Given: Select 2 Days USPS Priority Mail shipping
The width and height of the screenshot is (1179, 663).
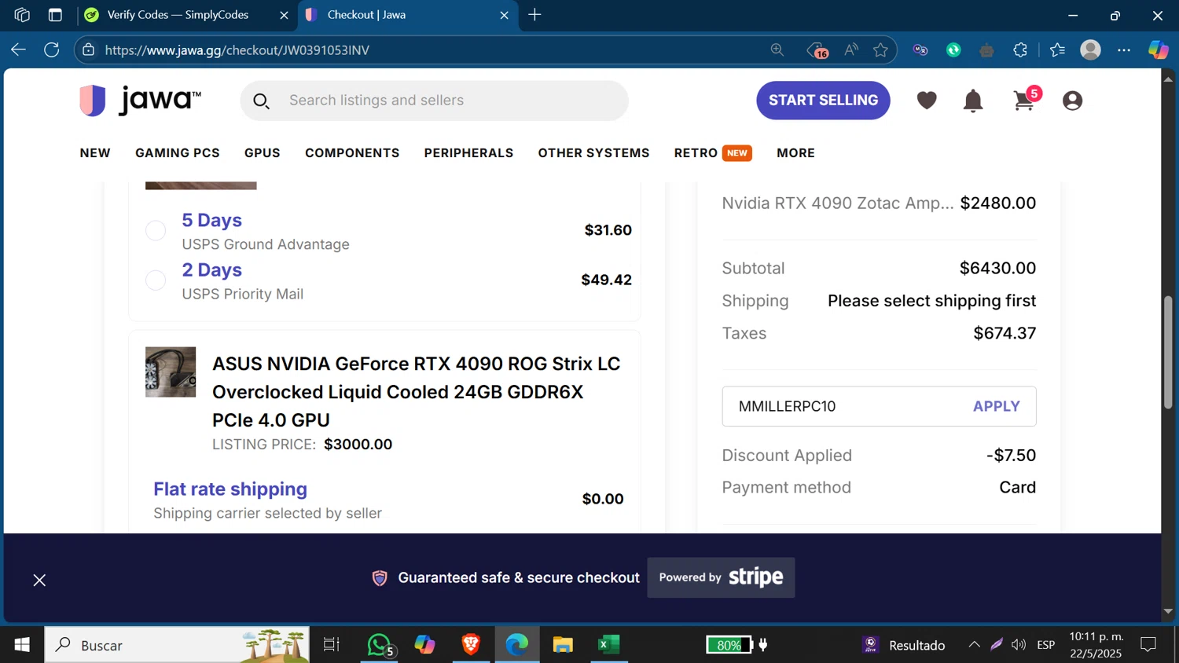Looking at the screenshot, I should point(156,280).
